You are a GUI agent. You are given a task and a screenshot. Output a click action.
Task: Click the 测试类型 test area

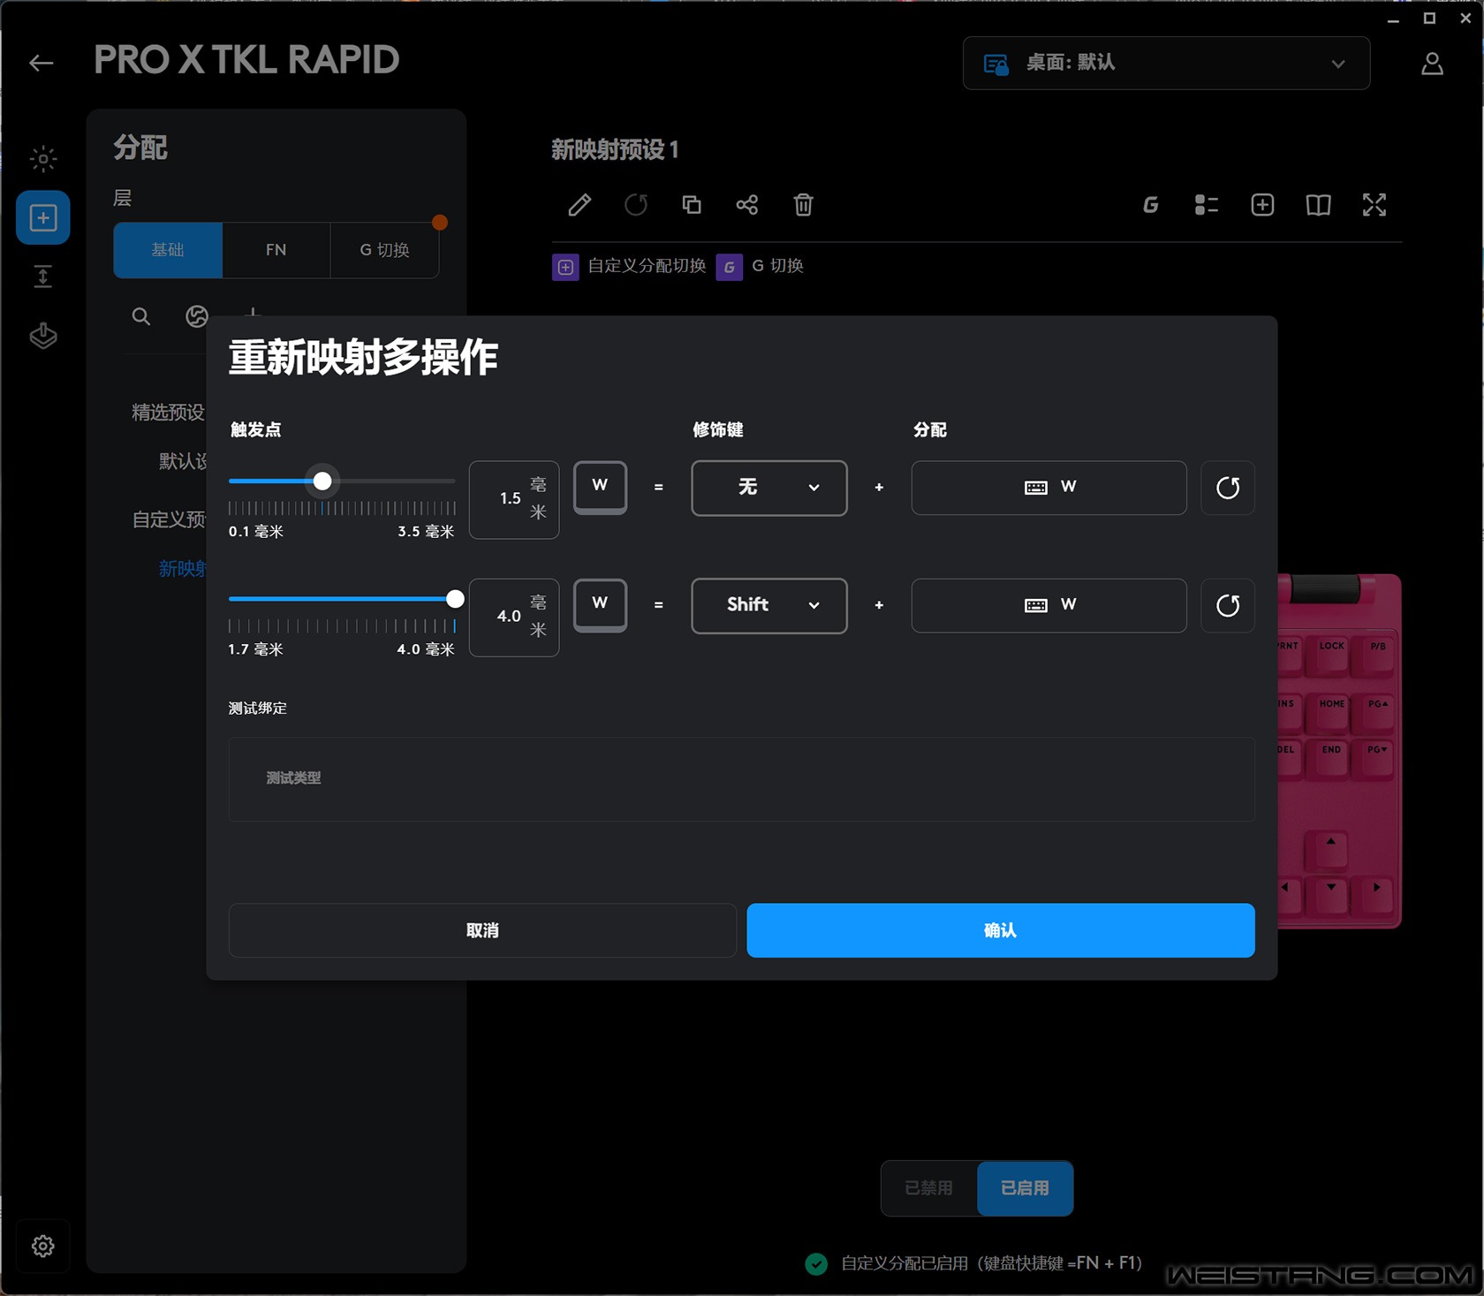coord(741,779)
